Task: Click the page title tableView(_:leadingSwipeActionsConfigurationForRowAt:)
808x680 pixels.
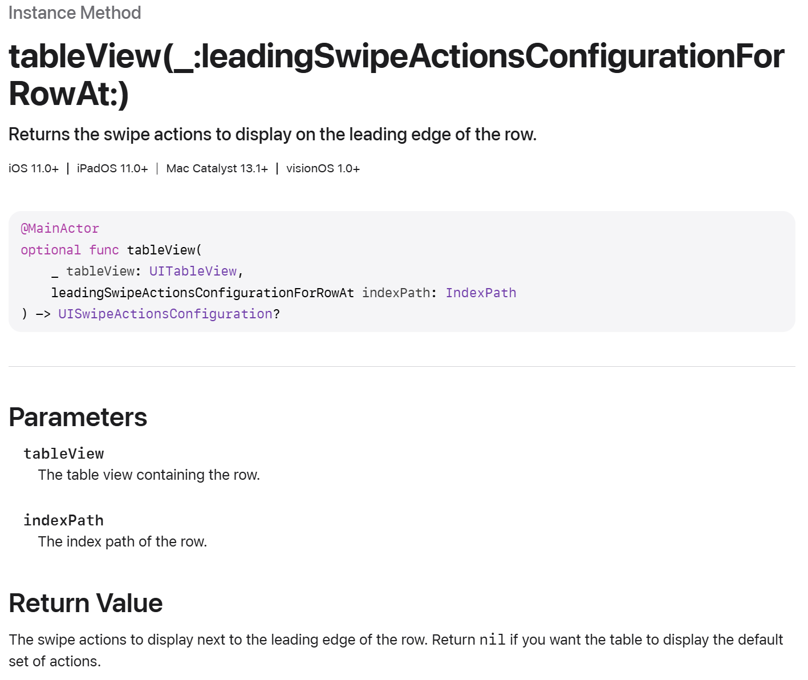Action: tap(396, 74)
